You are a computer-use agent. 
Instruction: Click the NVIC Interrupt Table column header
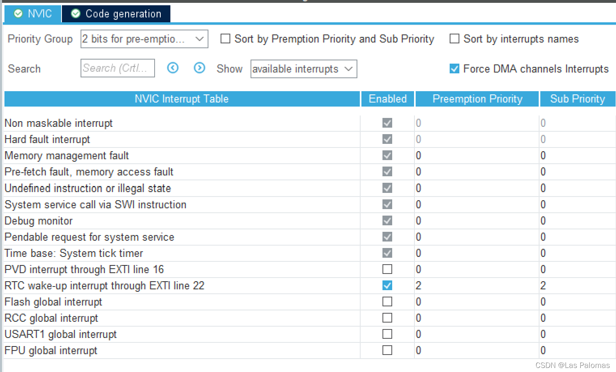point(182,99)
